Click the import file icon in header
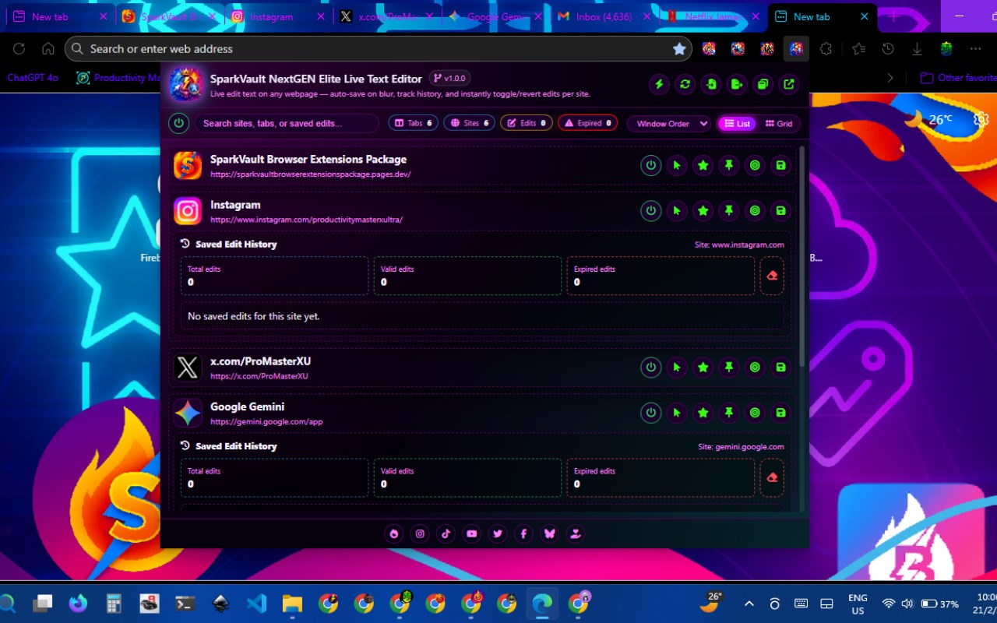 point(711,84)
